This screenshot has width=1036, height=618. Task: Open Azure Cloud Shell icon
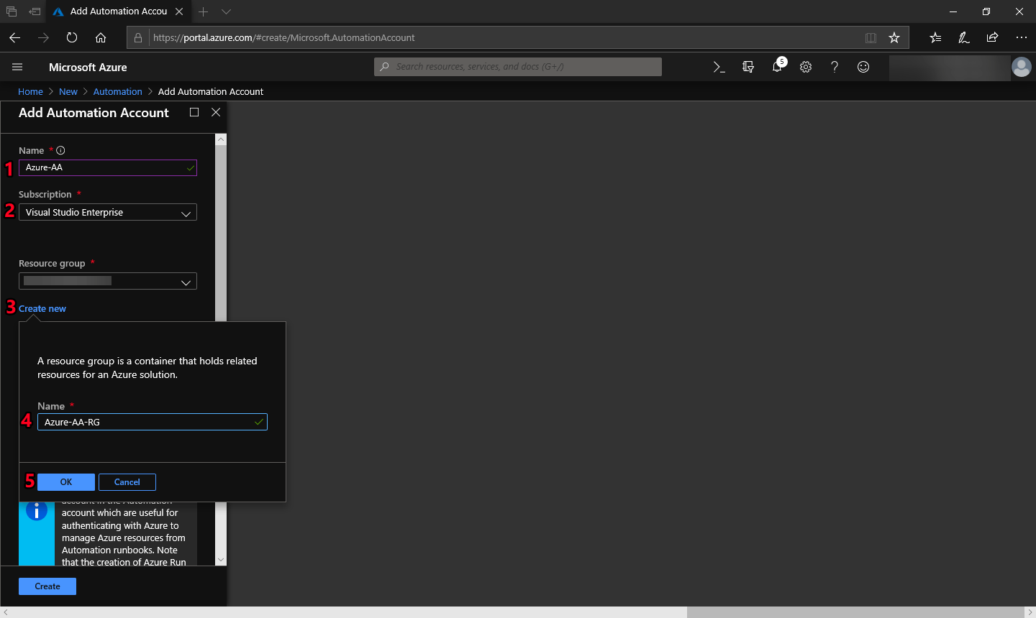coord(719,67)
